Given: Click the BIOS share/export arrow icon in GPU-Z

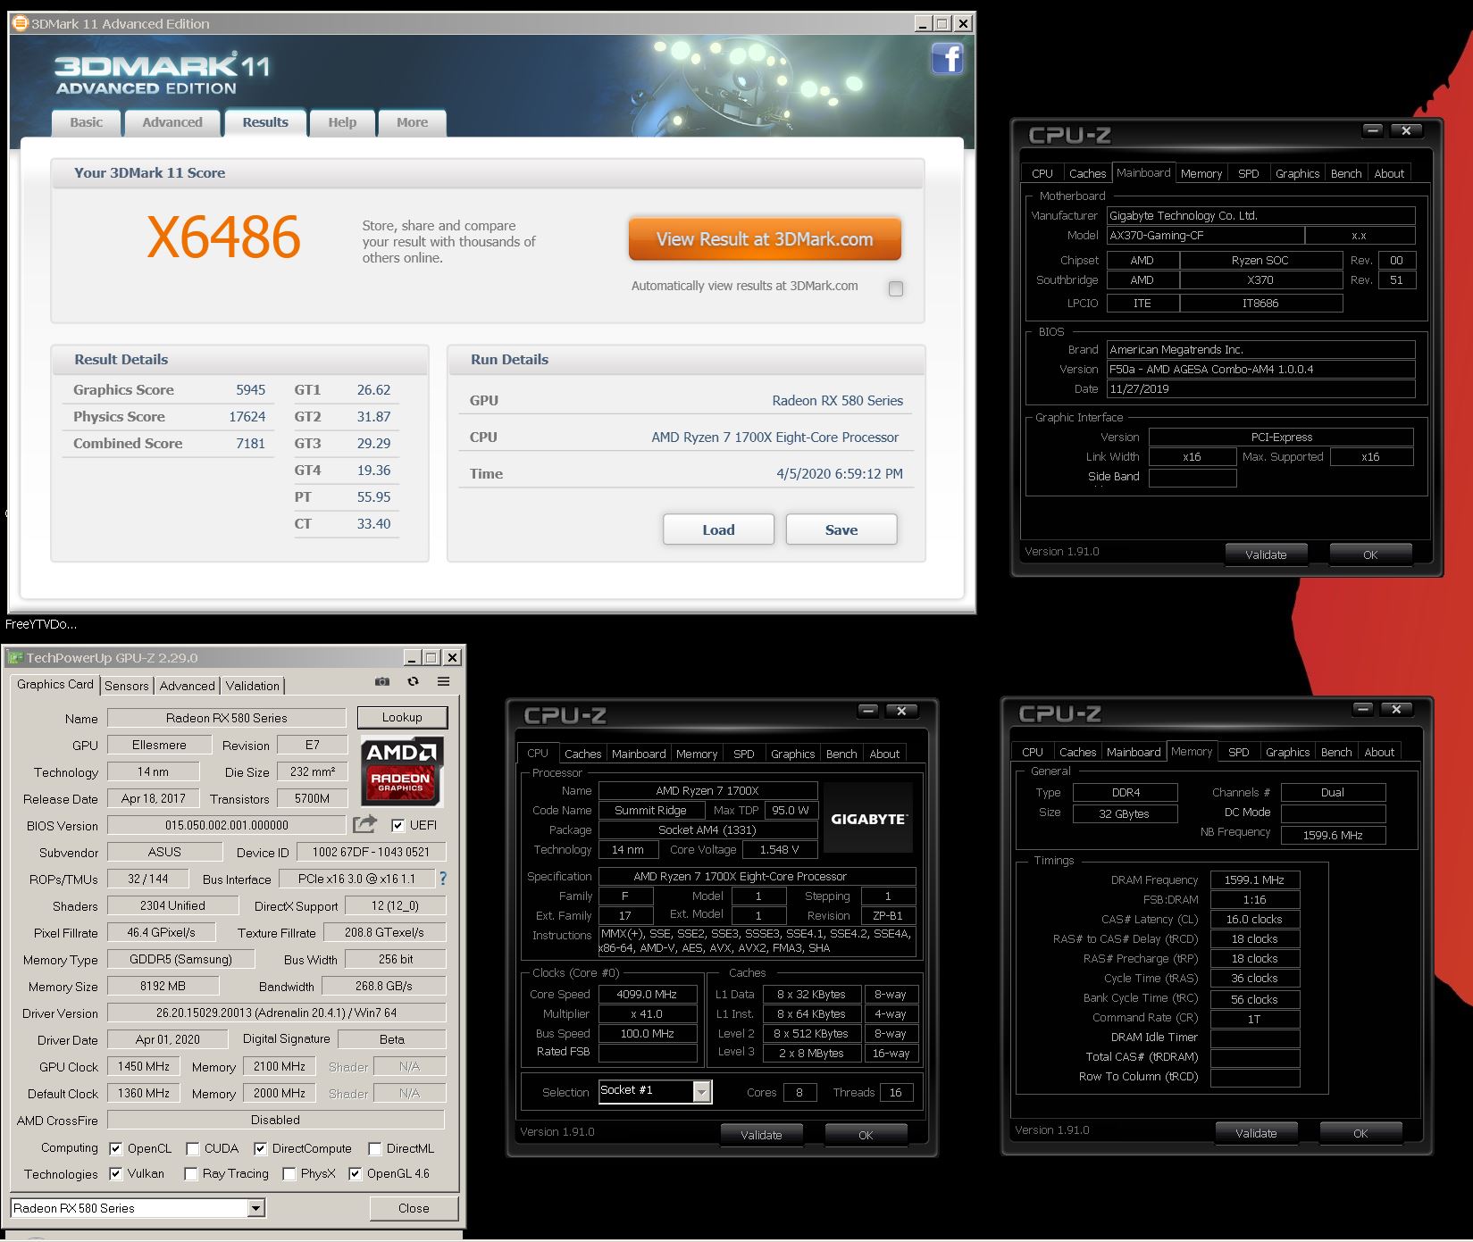Looking at the screenshot, I should tap(364, 824).
